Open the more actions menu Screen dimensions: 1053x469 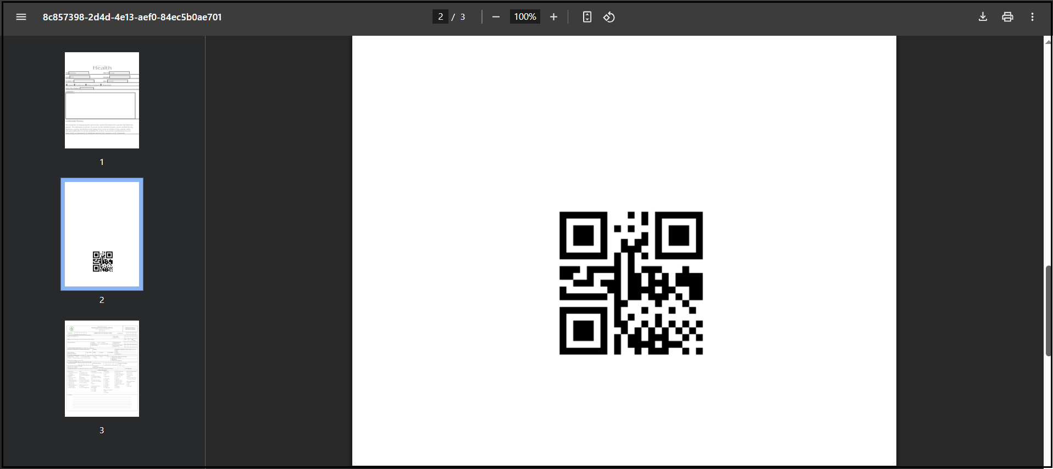1032,17
